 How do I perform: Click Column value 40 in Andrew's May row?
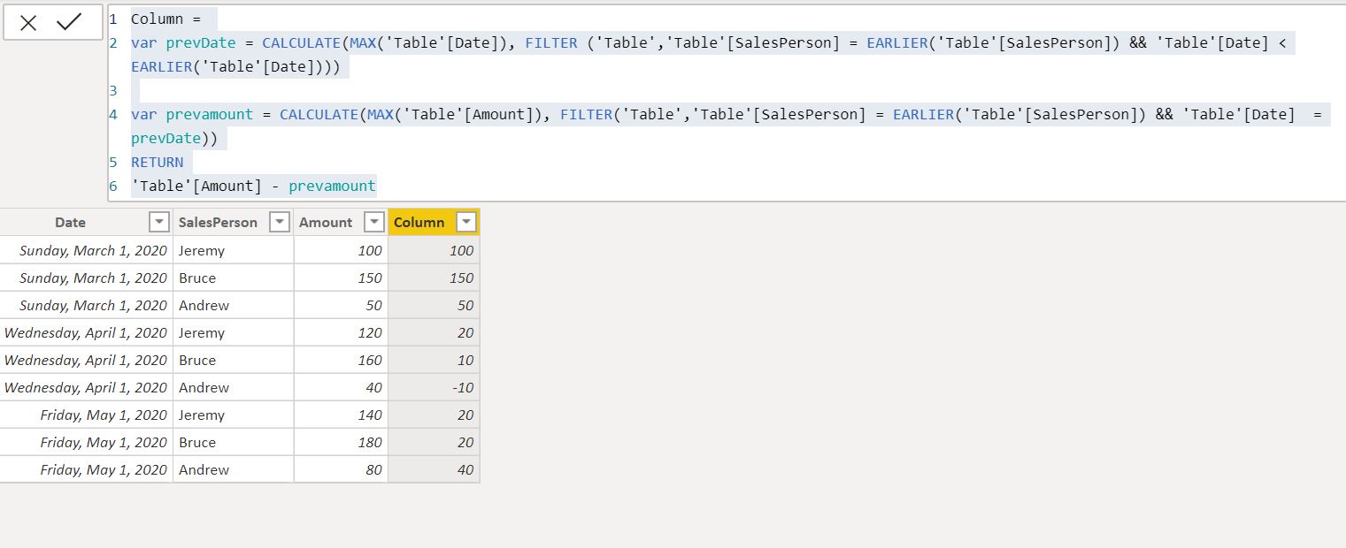coord(434,469)
